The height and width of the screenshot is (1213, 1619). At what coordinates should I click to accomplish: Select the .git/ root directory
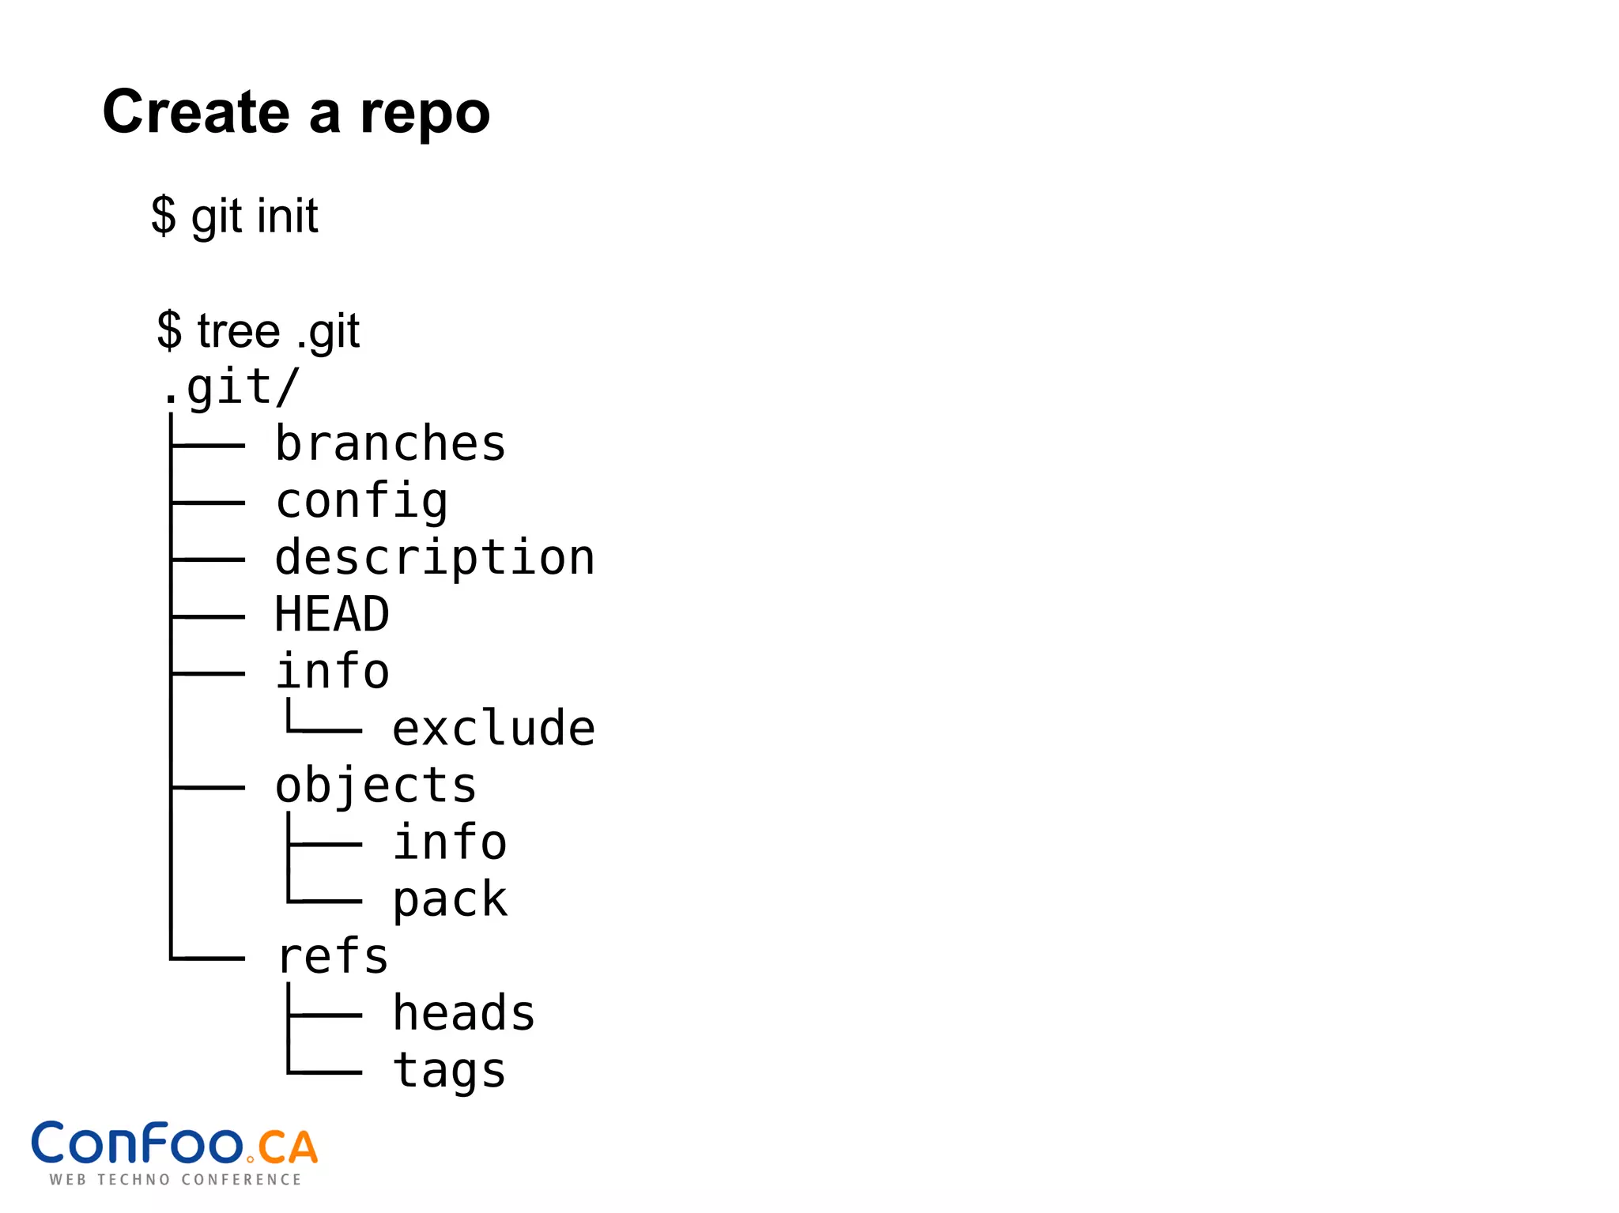pyautogui.click(x=231, y=387)
